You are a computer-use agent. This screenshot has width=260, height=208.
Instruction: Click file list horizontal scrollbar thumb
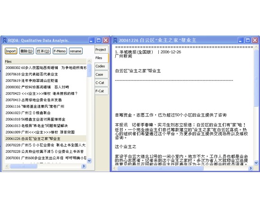point(24,166)
